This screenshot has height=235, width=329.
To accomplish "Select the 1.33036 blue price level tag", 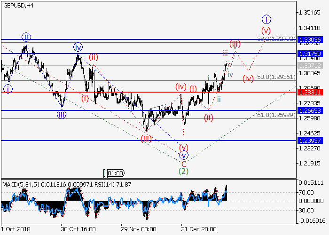I will point(309,40).
